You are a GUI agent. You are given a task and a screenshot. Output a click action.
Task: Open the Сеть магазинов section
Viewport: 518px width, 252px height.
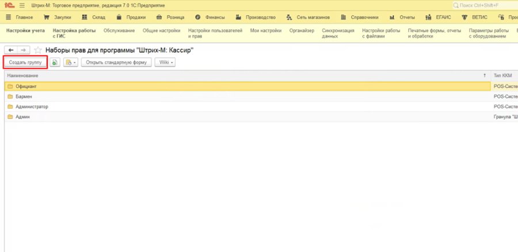pos(308,17)
